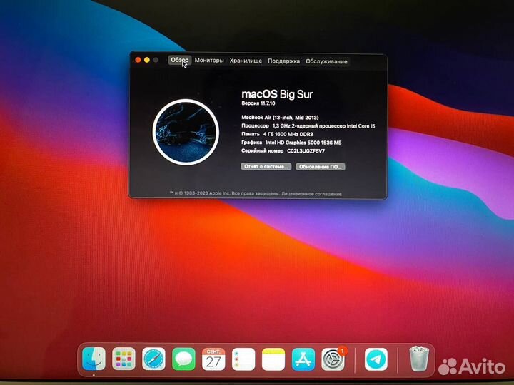
Task: Launch Telegram from the Dock
Action: pyautogui.click(x=376, y=359)
